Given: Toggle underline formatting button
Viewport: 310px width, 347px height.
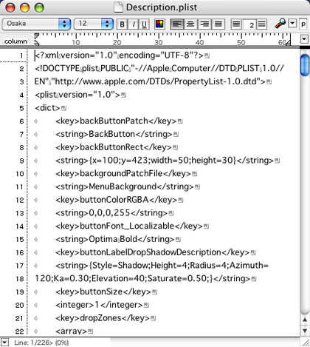Looking at the screenshot, I should 144,24.
